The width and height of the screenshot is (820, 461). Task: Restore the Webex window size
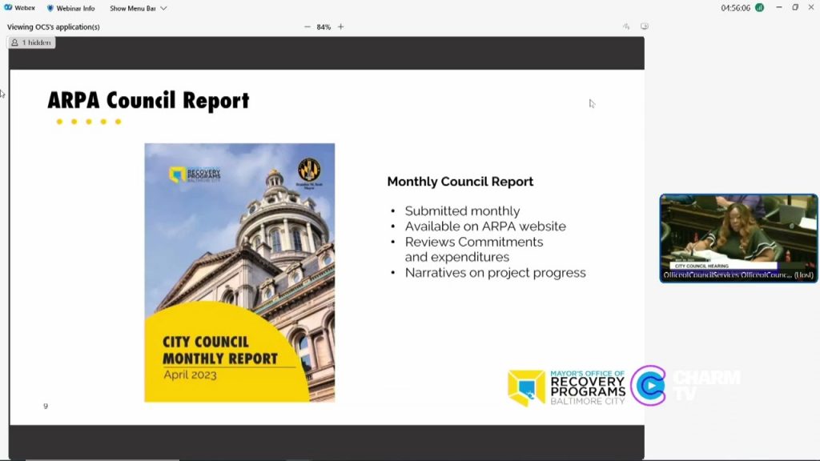pos(795,7)
